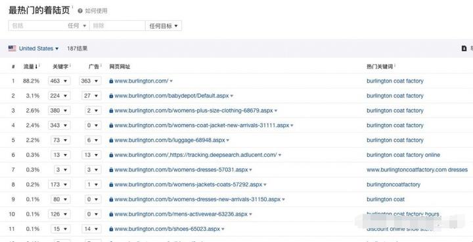
Task: Open the www.burlington.com/ root URL link
Action: pos(141,81)
